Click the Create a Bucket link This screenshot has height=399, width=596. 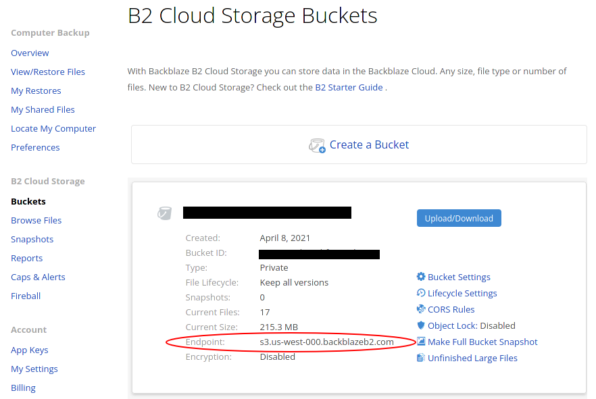369,144
